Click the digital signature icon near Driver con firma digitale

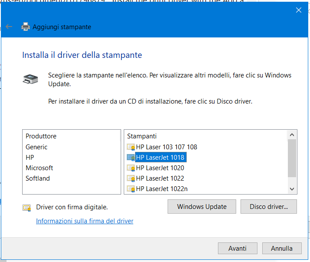click(x=26, y=208)
